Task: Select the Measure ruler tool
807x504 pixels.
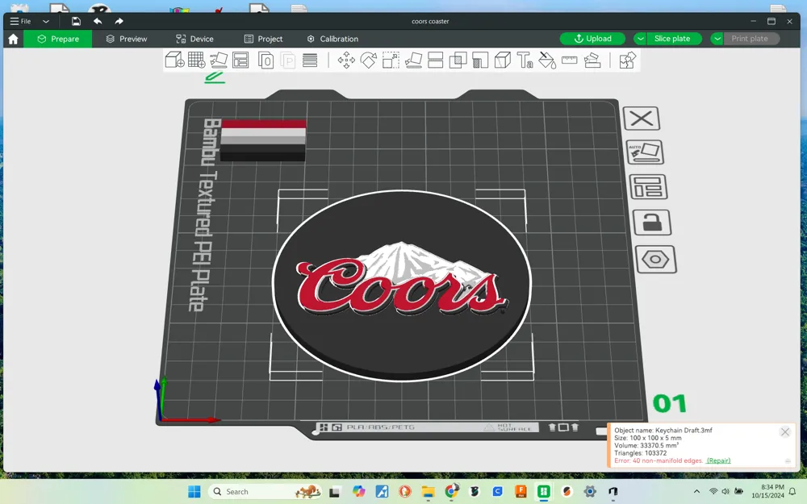Action: (569, 60)
